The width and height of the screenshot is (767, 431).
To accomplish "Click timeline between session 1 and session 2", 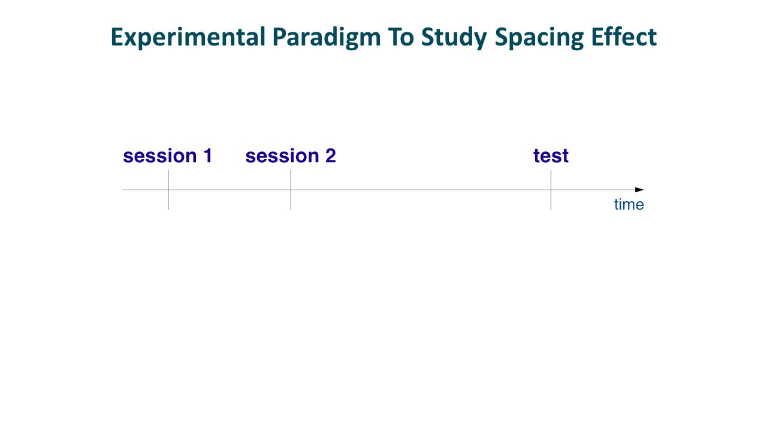I will (230, 190).
